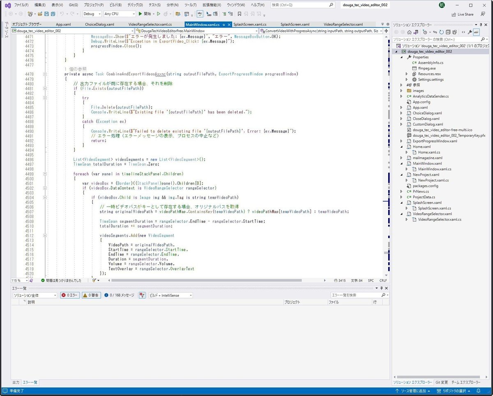Start debugging with the green 開始 button
Viewport: 493px width, 396px height.
145,14
